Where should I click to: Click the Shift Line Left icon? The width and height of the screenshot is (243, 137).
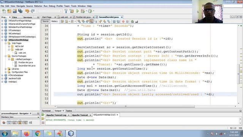[x=114, y=21]
